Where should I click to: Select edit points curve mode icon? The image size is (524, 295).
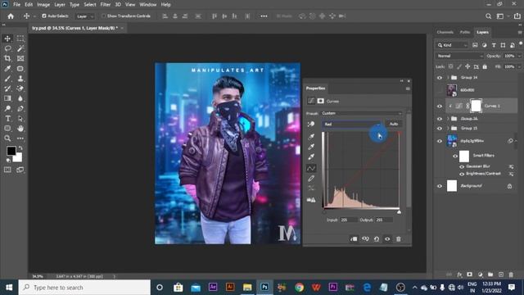311,168
